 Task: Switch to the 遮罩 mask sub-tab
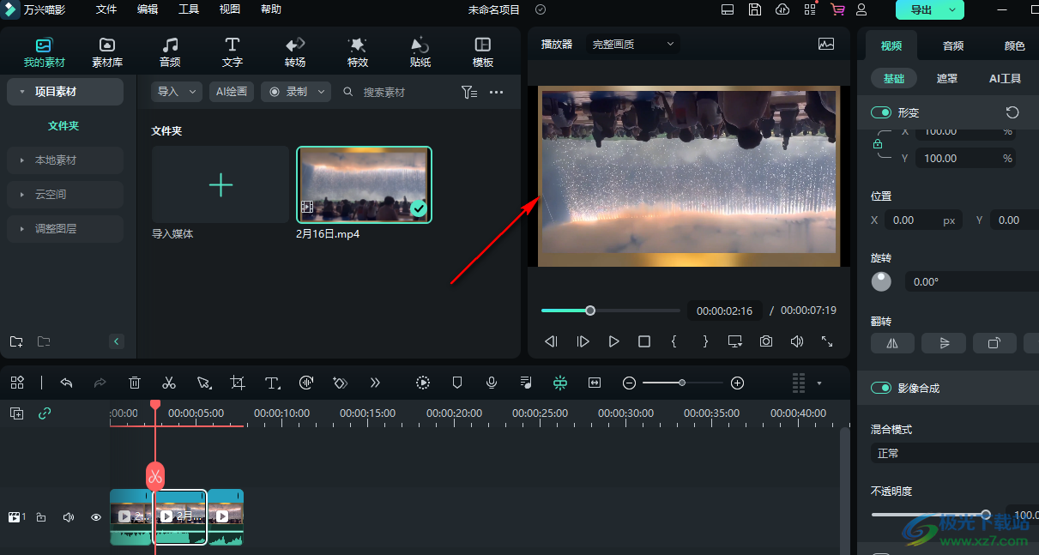pyautogui.click(x=947, y=78)
